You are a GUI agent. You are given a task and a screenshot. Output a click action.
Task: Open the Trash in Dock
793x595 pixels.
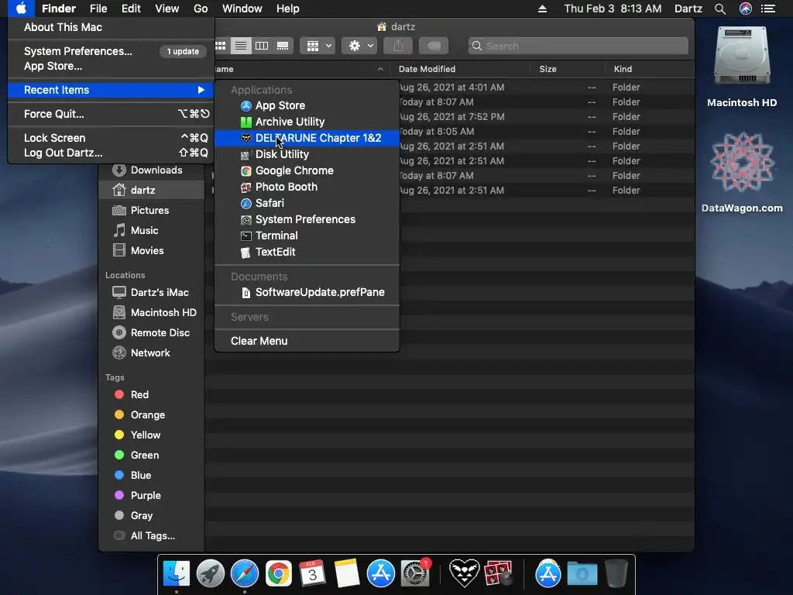click(616, 573)
